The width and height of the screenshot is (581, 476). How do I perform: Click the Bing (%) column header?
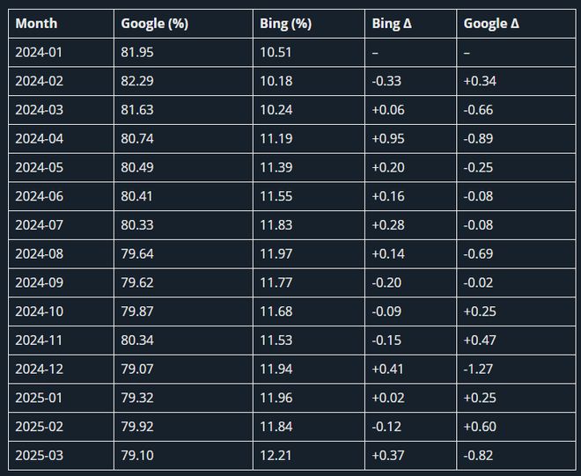click(x=309, y=24)
